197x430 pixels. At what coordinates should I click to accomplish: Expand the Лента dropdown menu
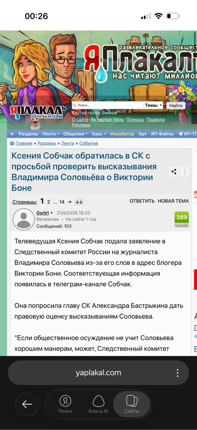tap(51, 134)
